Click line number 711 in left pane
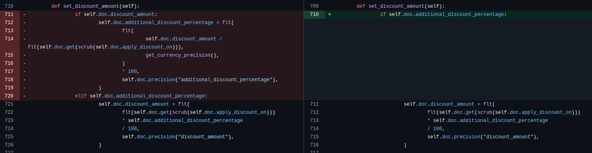 [x=9, y=15]
